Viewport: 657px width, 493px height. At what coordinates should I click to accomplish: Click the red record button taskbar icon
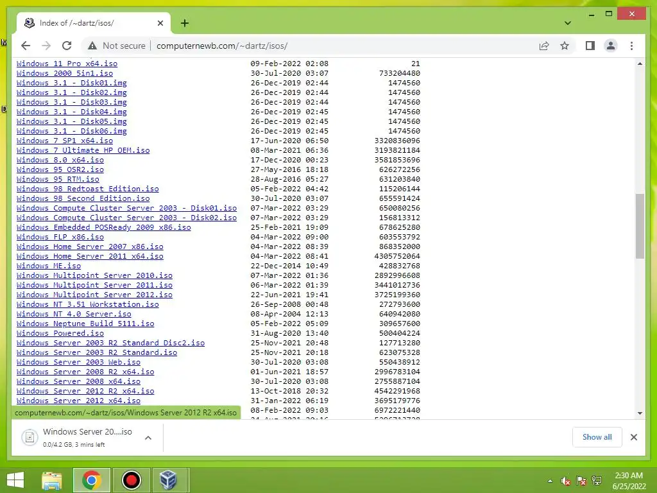pos(131,480)
